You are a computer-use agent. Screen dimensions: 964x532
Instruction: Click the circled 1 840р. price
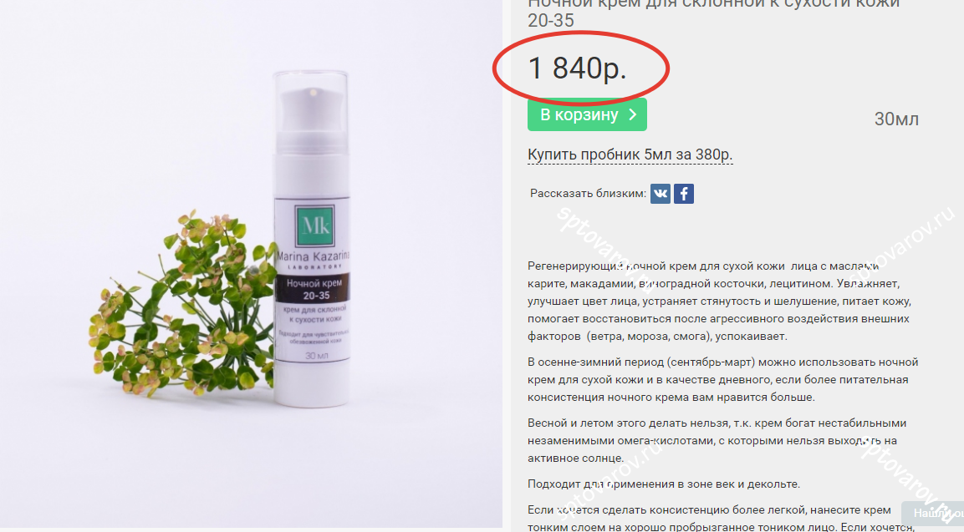(x=577, y=68)
